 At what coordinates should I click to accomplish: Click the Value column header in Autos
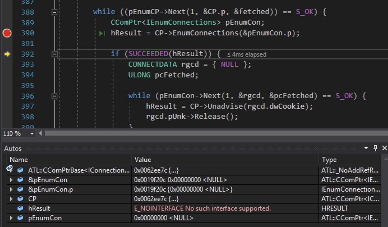coord(143,160)
